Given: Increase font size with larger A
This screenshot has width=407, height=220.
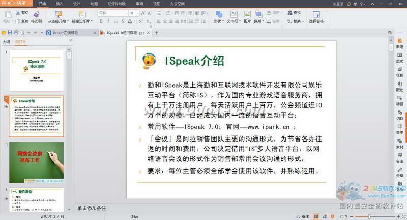Looking at the screenshot, I should click(x=143, y=13).
